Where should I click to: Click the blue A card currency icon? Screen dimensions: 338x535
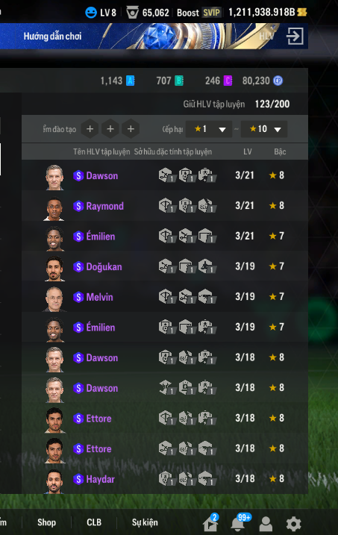tap(131, 81)
